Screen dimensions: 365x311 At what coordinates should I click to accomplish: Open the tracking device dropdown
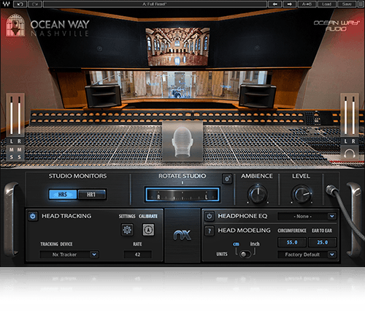coord(69,255)
